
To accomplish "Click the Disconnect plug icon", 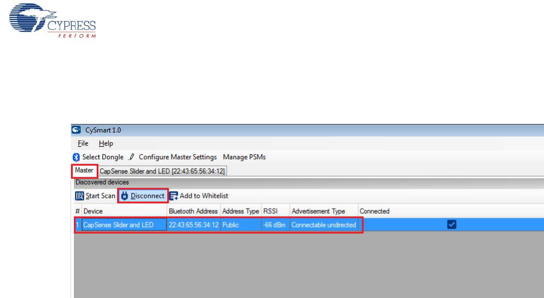I will pos(124,196).
